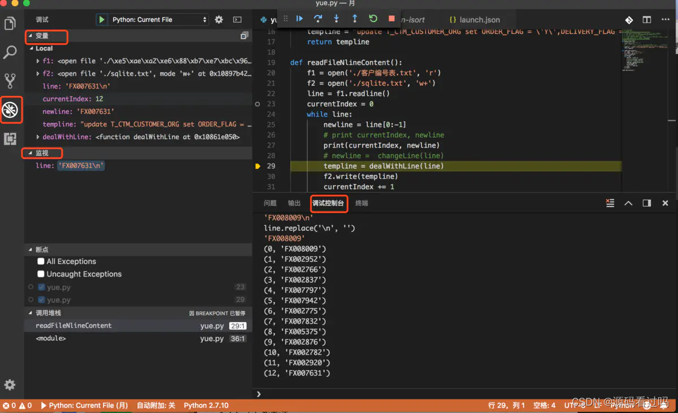678x413 pixels.
Task: Open launch.json configuration gear icon
Action: pos(219,20)
